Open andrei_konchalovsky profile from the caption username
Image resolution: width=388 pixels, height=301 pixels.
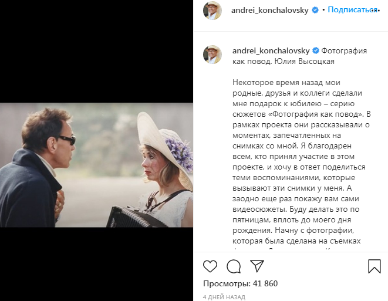[271, 51]
